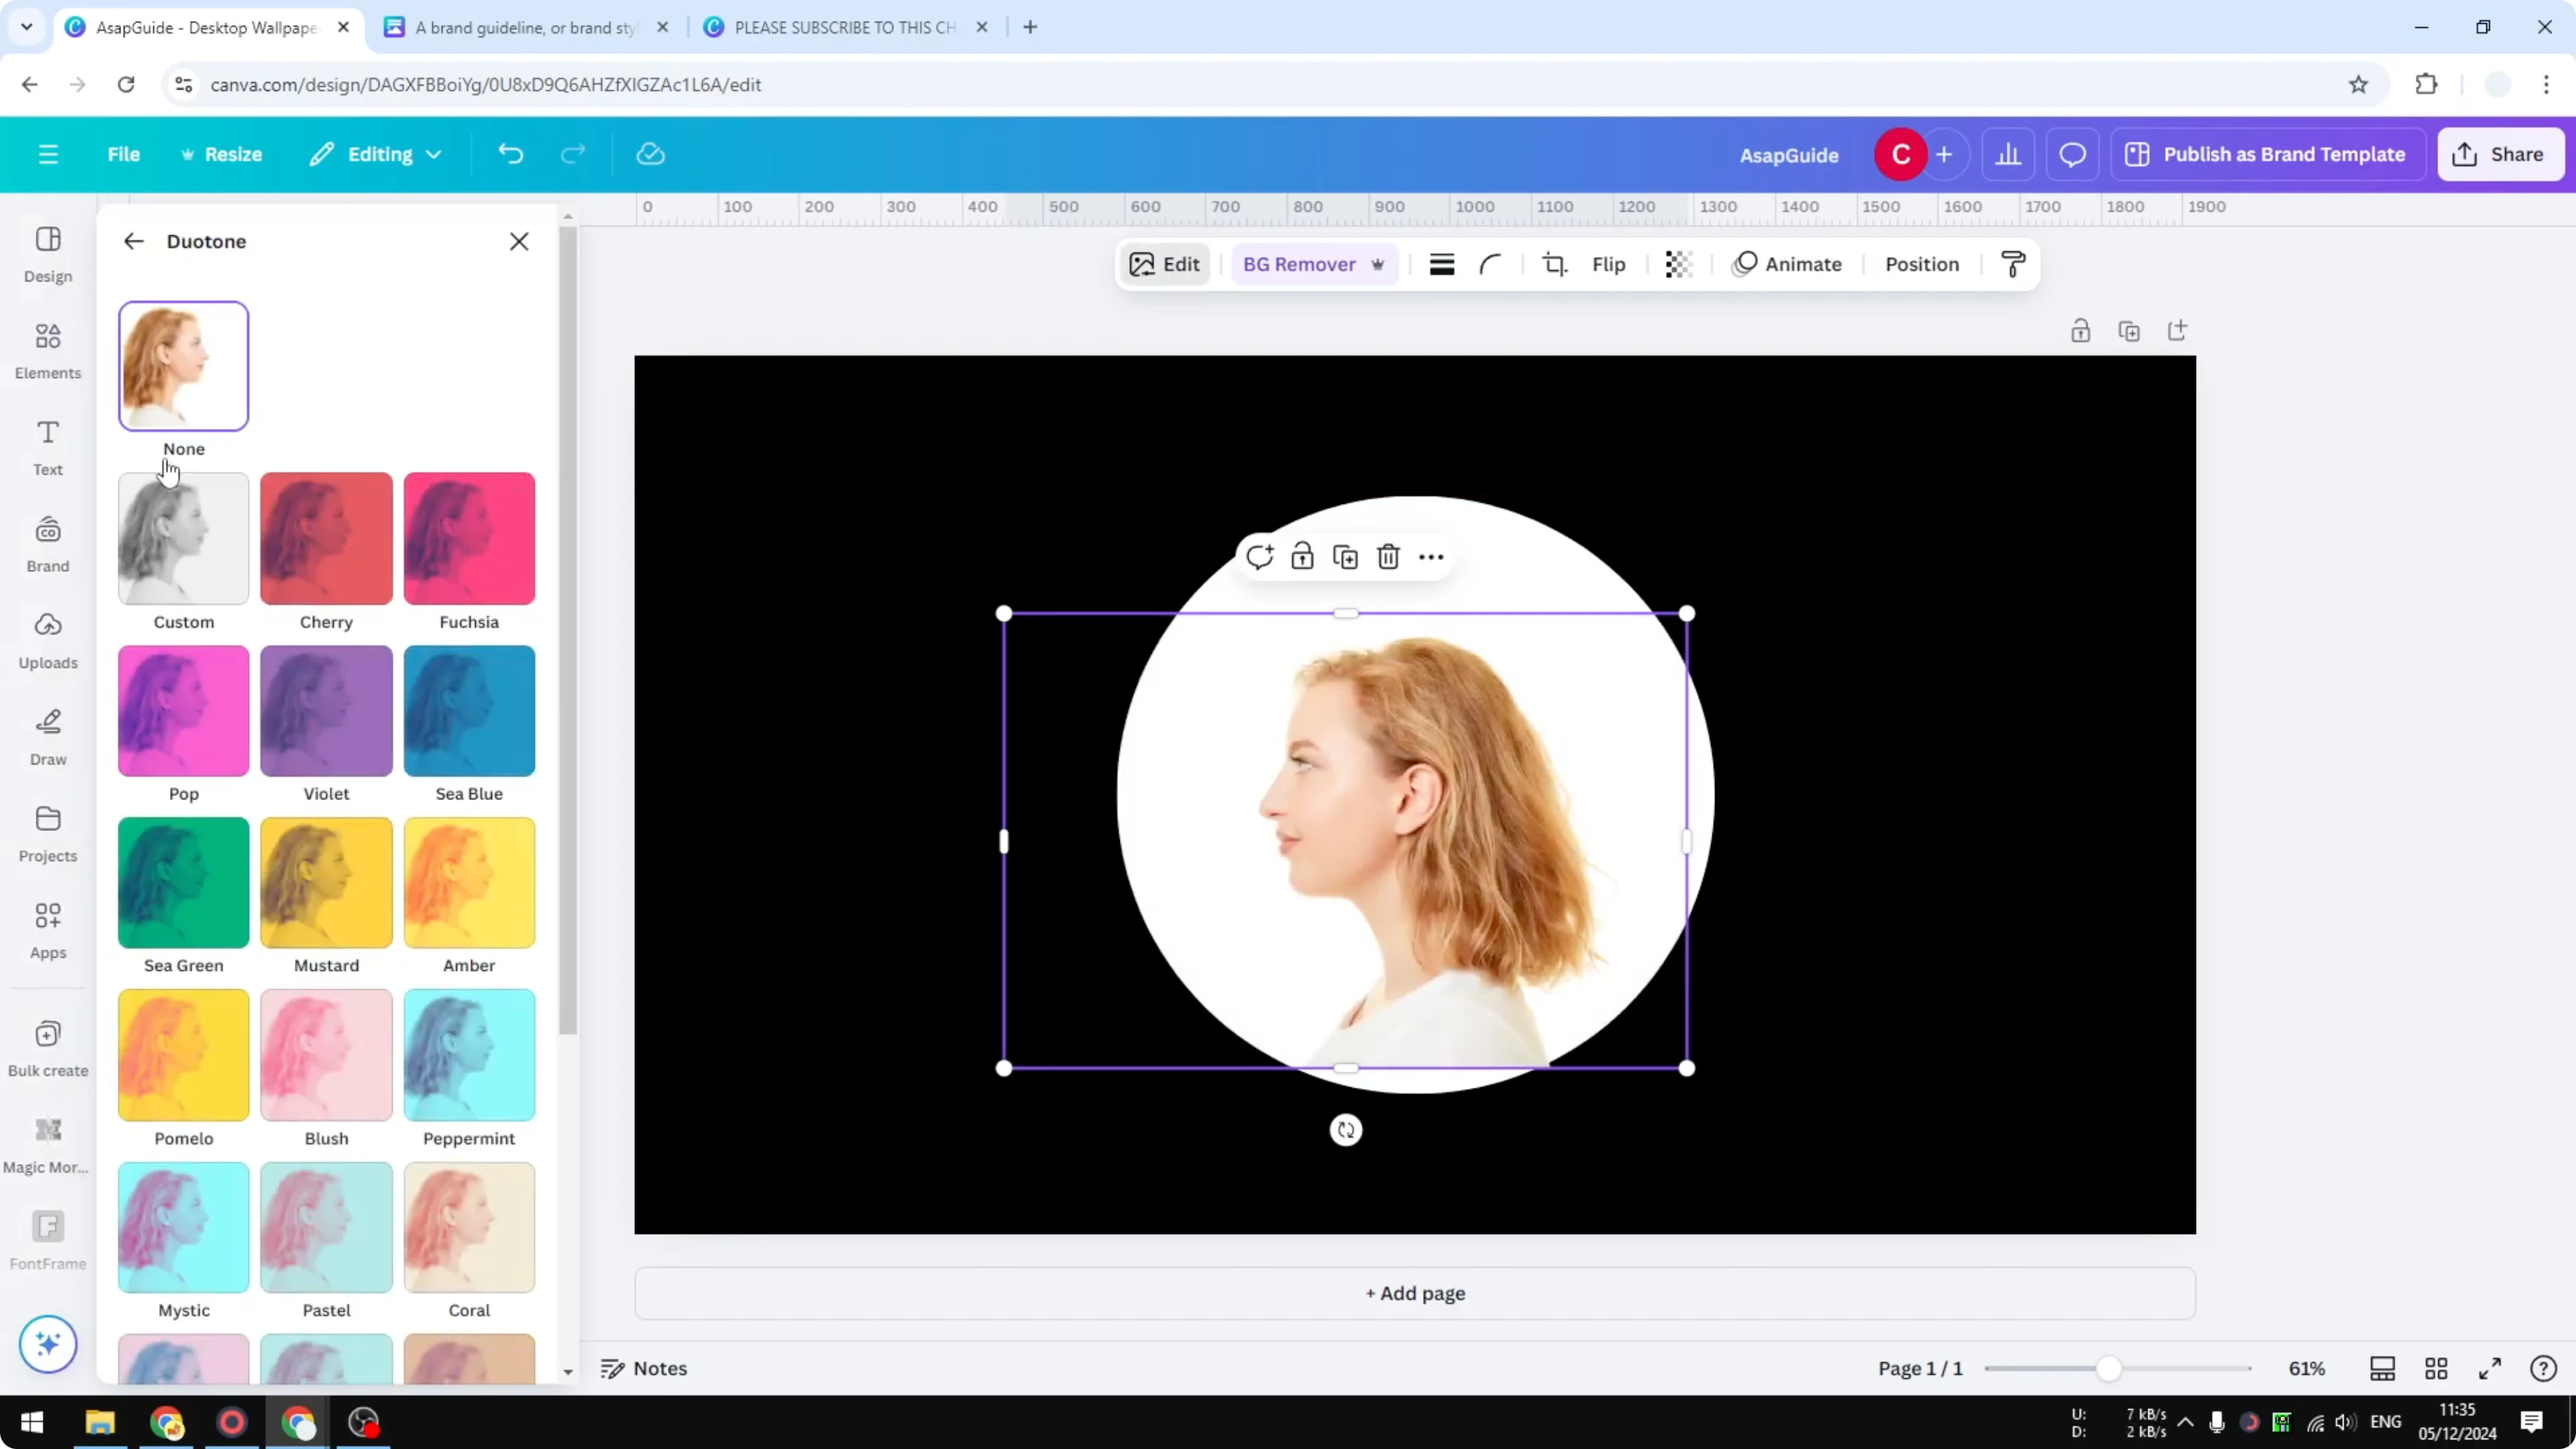The image size is (2576, 1449).
Task: Lock the selected image element
Action: coord(1302,556)
